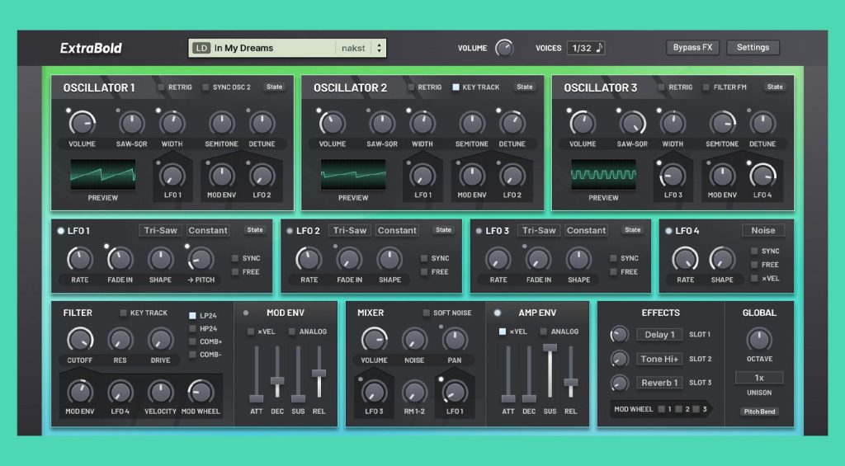Enable Retrig on Oscillator 1

(162, 87)
